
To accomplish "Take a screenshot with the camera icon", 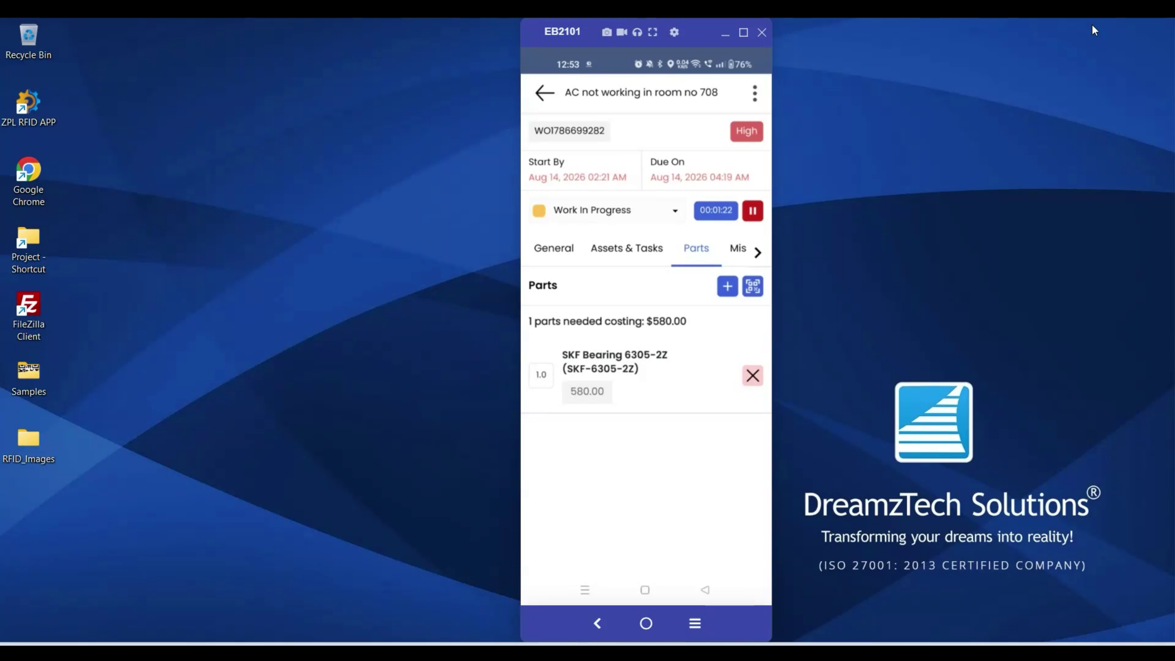I will [607, 32].
